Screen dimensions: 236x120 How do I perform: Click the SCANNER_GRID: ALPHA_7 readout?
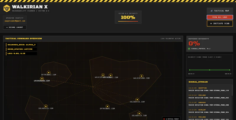click(22, 45)
